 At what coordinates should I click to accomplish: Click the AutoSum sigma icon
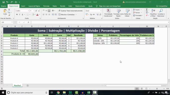click(x=147, y=10)
